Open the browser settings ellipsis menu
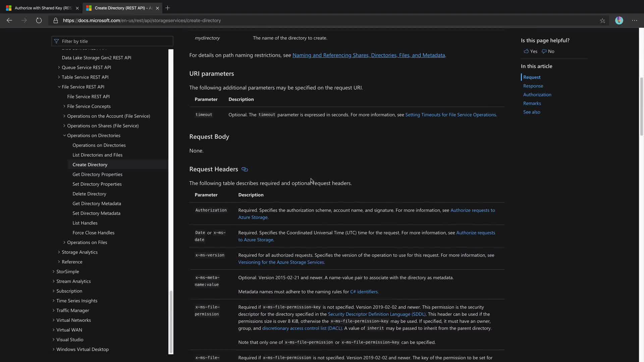 coord(634,20)
